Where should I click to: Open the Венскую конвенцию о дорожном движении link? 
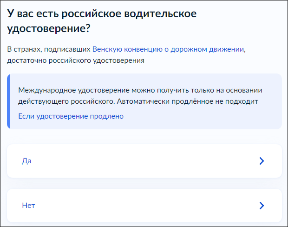click(x=168, y=49)
